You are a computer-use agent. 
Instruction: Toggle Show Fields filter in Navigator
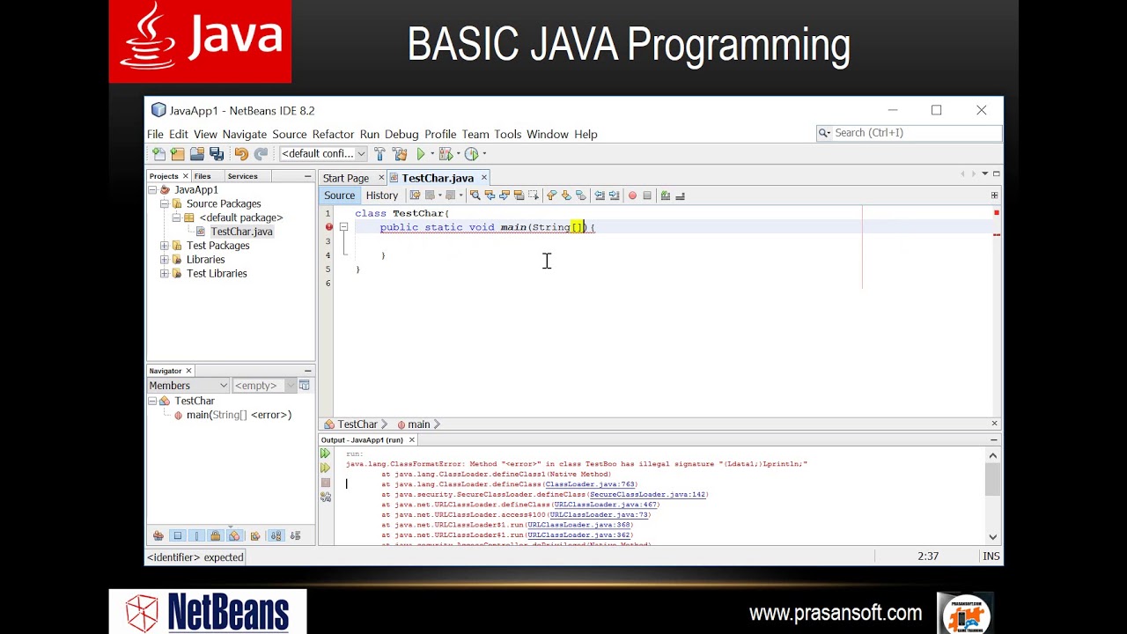[x=178, y=535]
